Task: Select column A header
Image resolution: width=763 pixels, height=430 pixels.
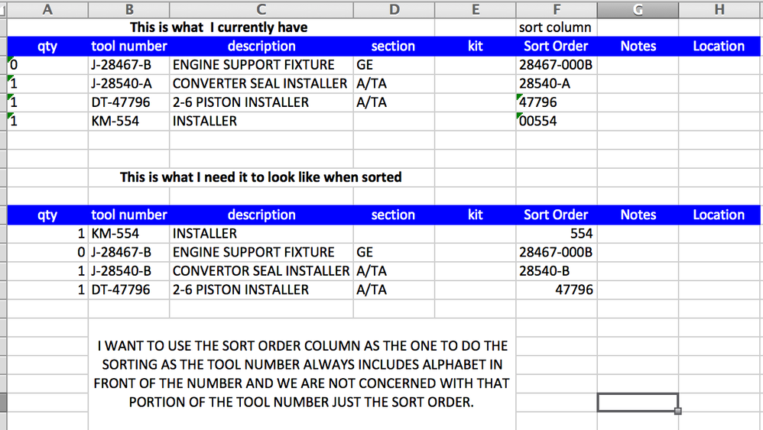Action: [x=47, y=9]
